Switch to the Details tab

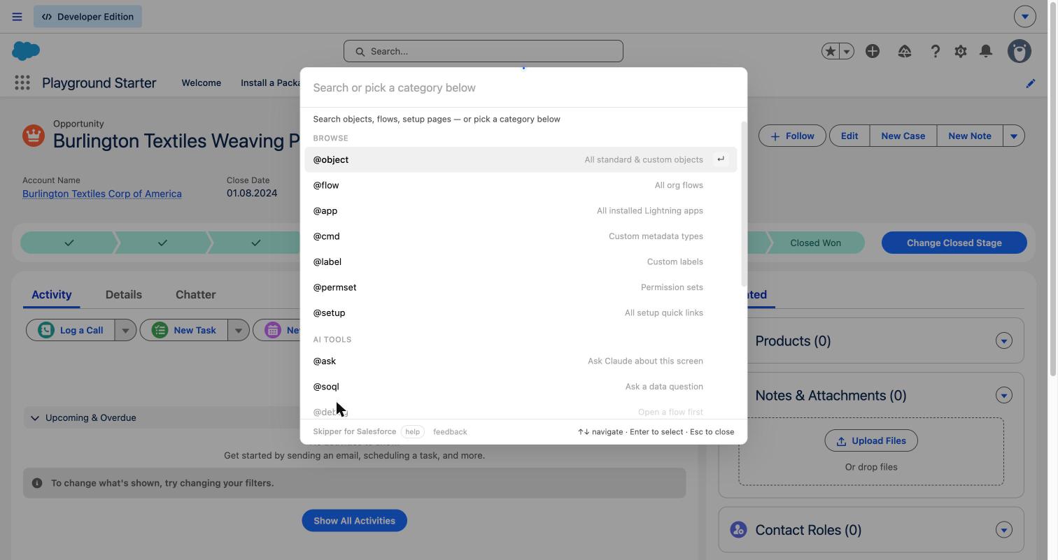[124, 294]
